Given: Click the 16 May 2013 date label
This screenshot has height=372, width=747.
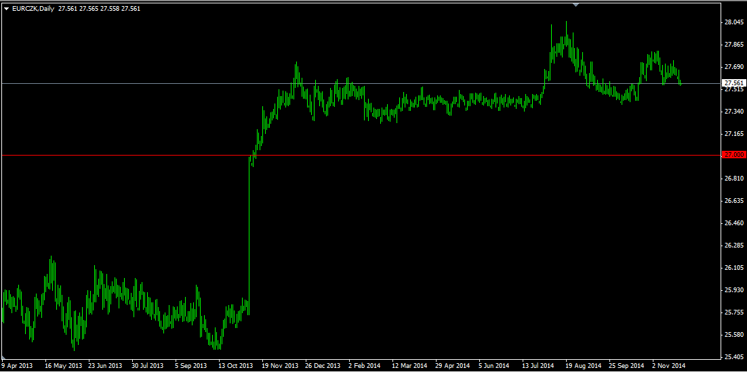Looking at the screenshot, I should pyautogui.click(x=64, y=367).
